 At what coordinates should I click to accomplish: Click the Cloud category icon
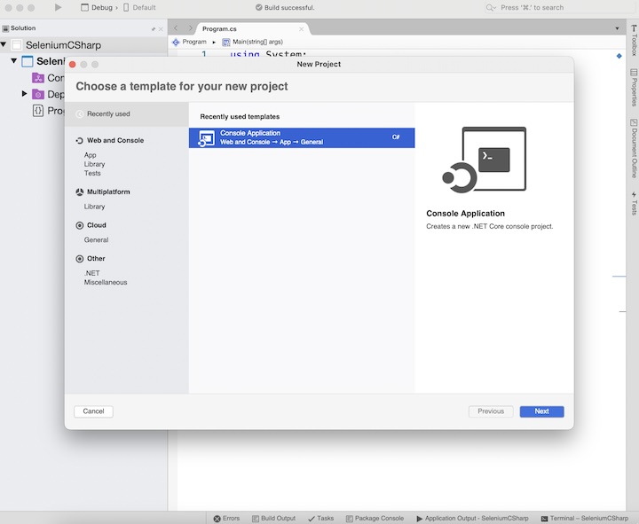(x=80, y=225)
